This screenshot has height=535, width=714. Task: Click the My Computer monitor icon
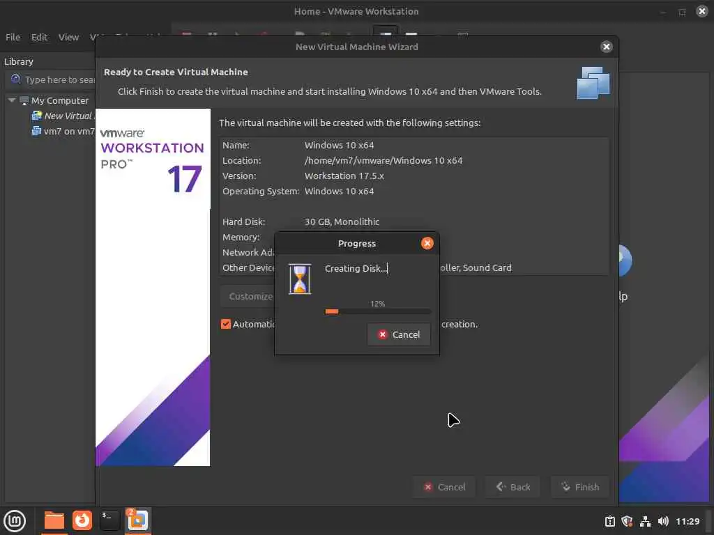pos(24,100)
